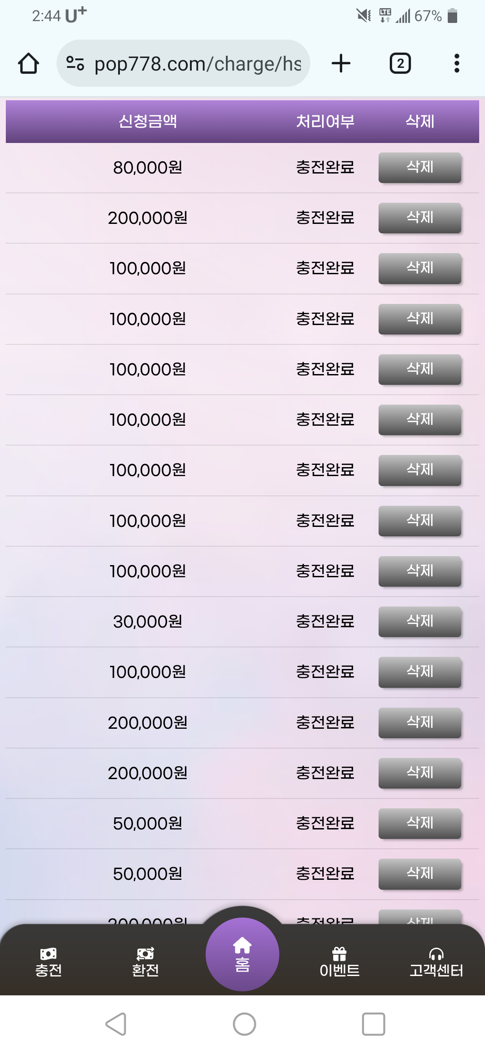This screenshot has width=485, height=1052.
Task: Open a new tab with plus icon
Action: (x=341, y=63)
